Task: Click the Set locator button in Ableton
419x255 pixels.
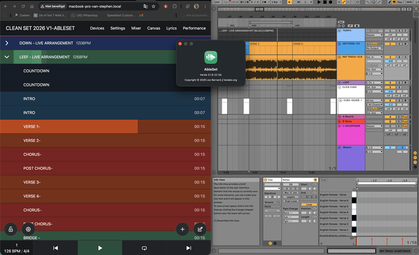Action: click(341, 22)
